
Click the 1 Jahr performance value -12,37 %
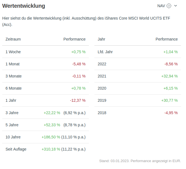[78, 100]
